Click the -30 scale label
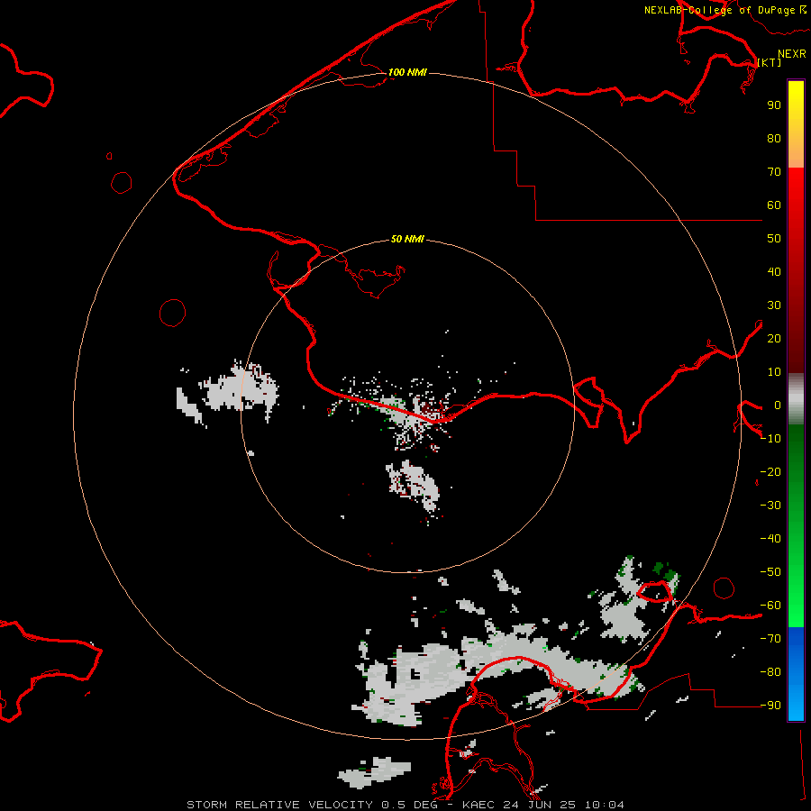The height and width of the screenshot is (811, 811). click(770, 506)
